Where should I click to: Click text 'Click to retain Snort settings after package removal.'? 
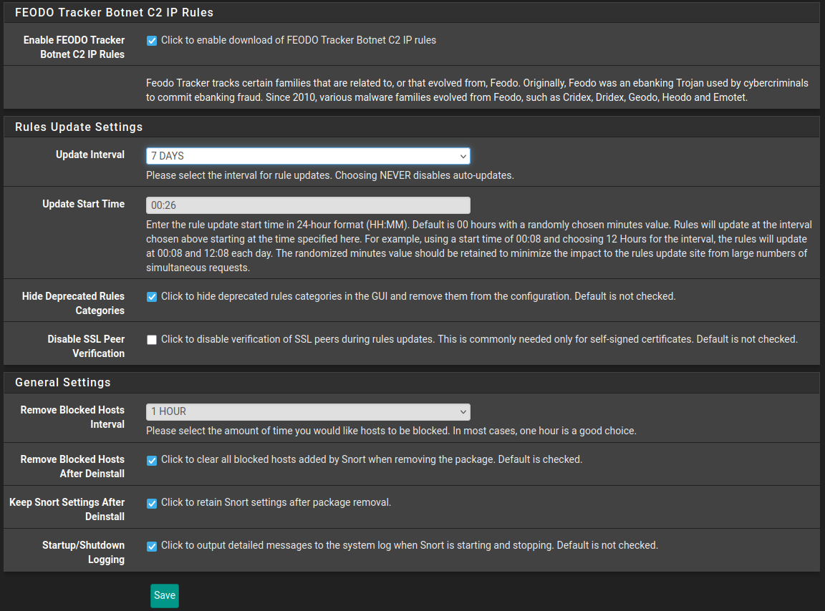click(276, 503)
